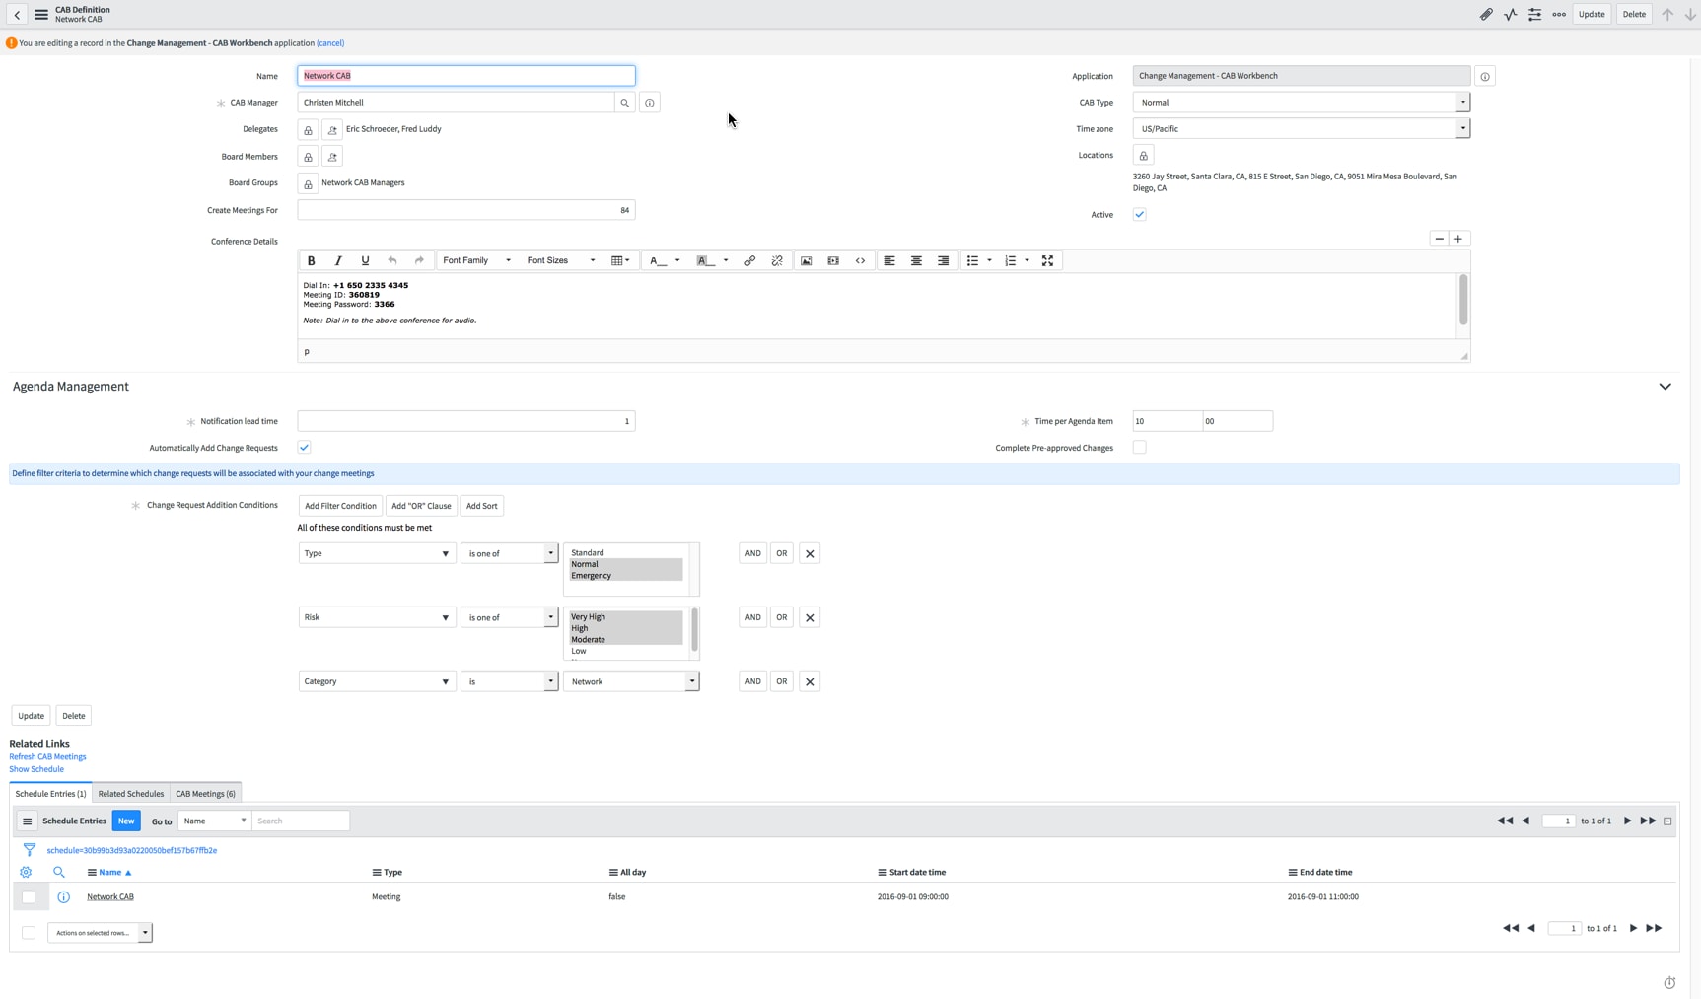Click the Add Filter Condition button

[340, 506]
